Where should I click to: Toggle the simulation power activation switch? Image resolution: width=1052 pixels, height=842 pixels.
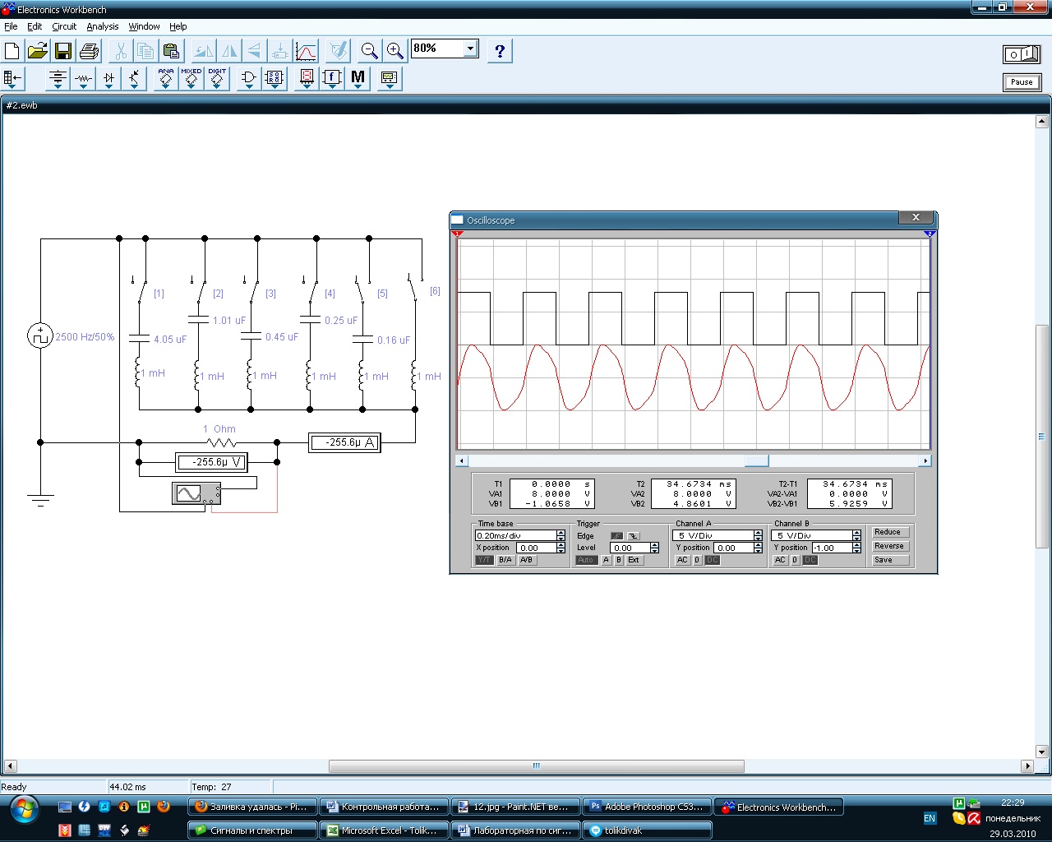pos(1022,54)
